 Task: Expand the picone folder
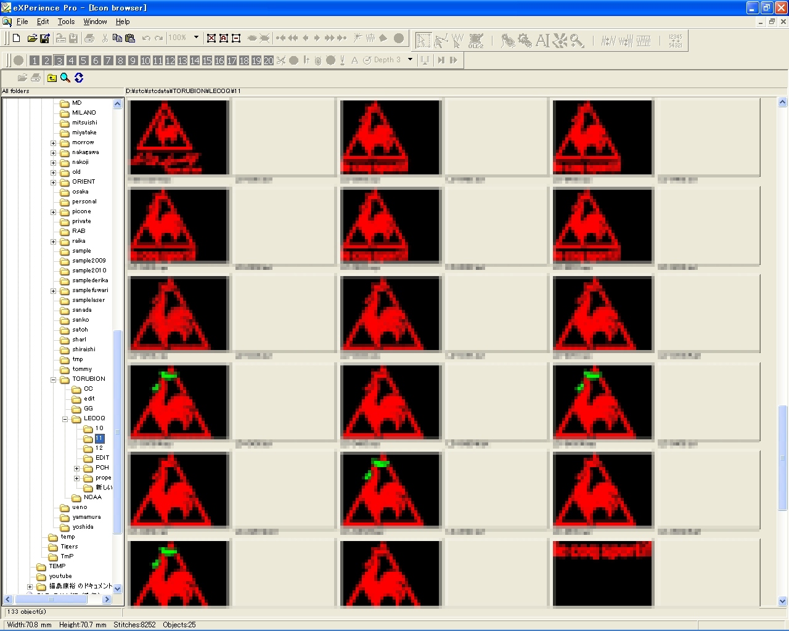click(x=53, y=212)
